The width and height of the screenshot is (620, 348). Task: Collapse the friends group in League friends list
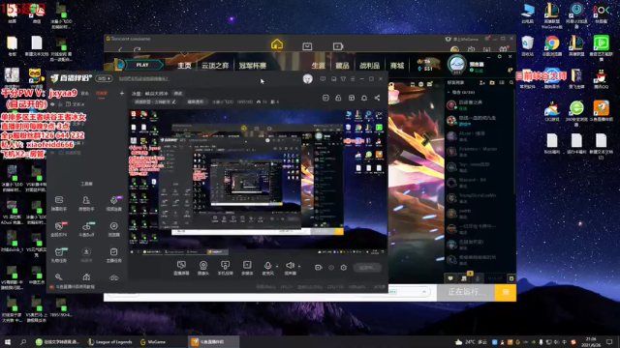(449, 93)
